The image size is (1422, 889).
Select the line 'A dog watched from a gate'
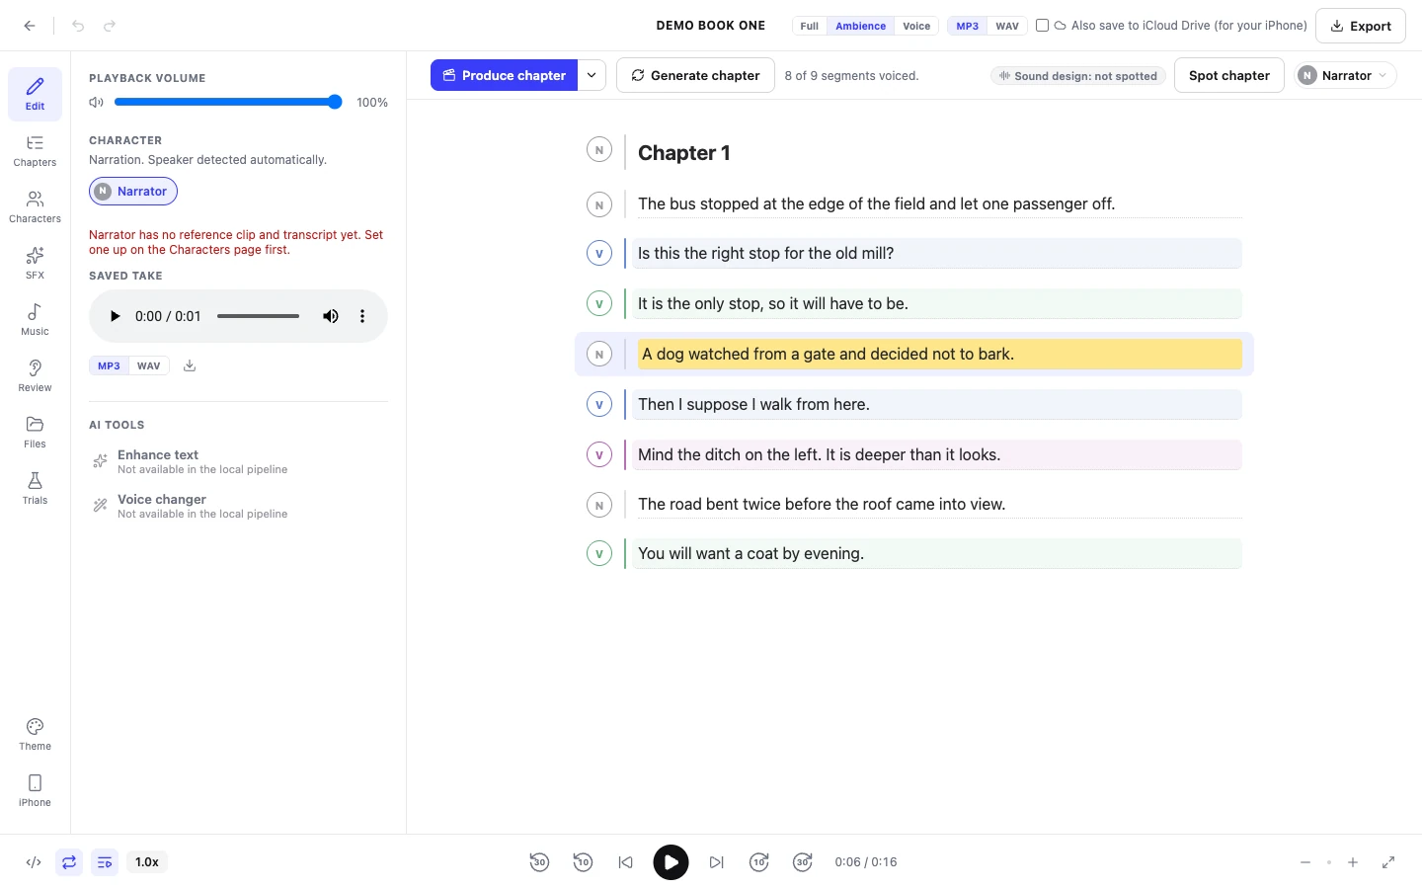pos(939,354)
